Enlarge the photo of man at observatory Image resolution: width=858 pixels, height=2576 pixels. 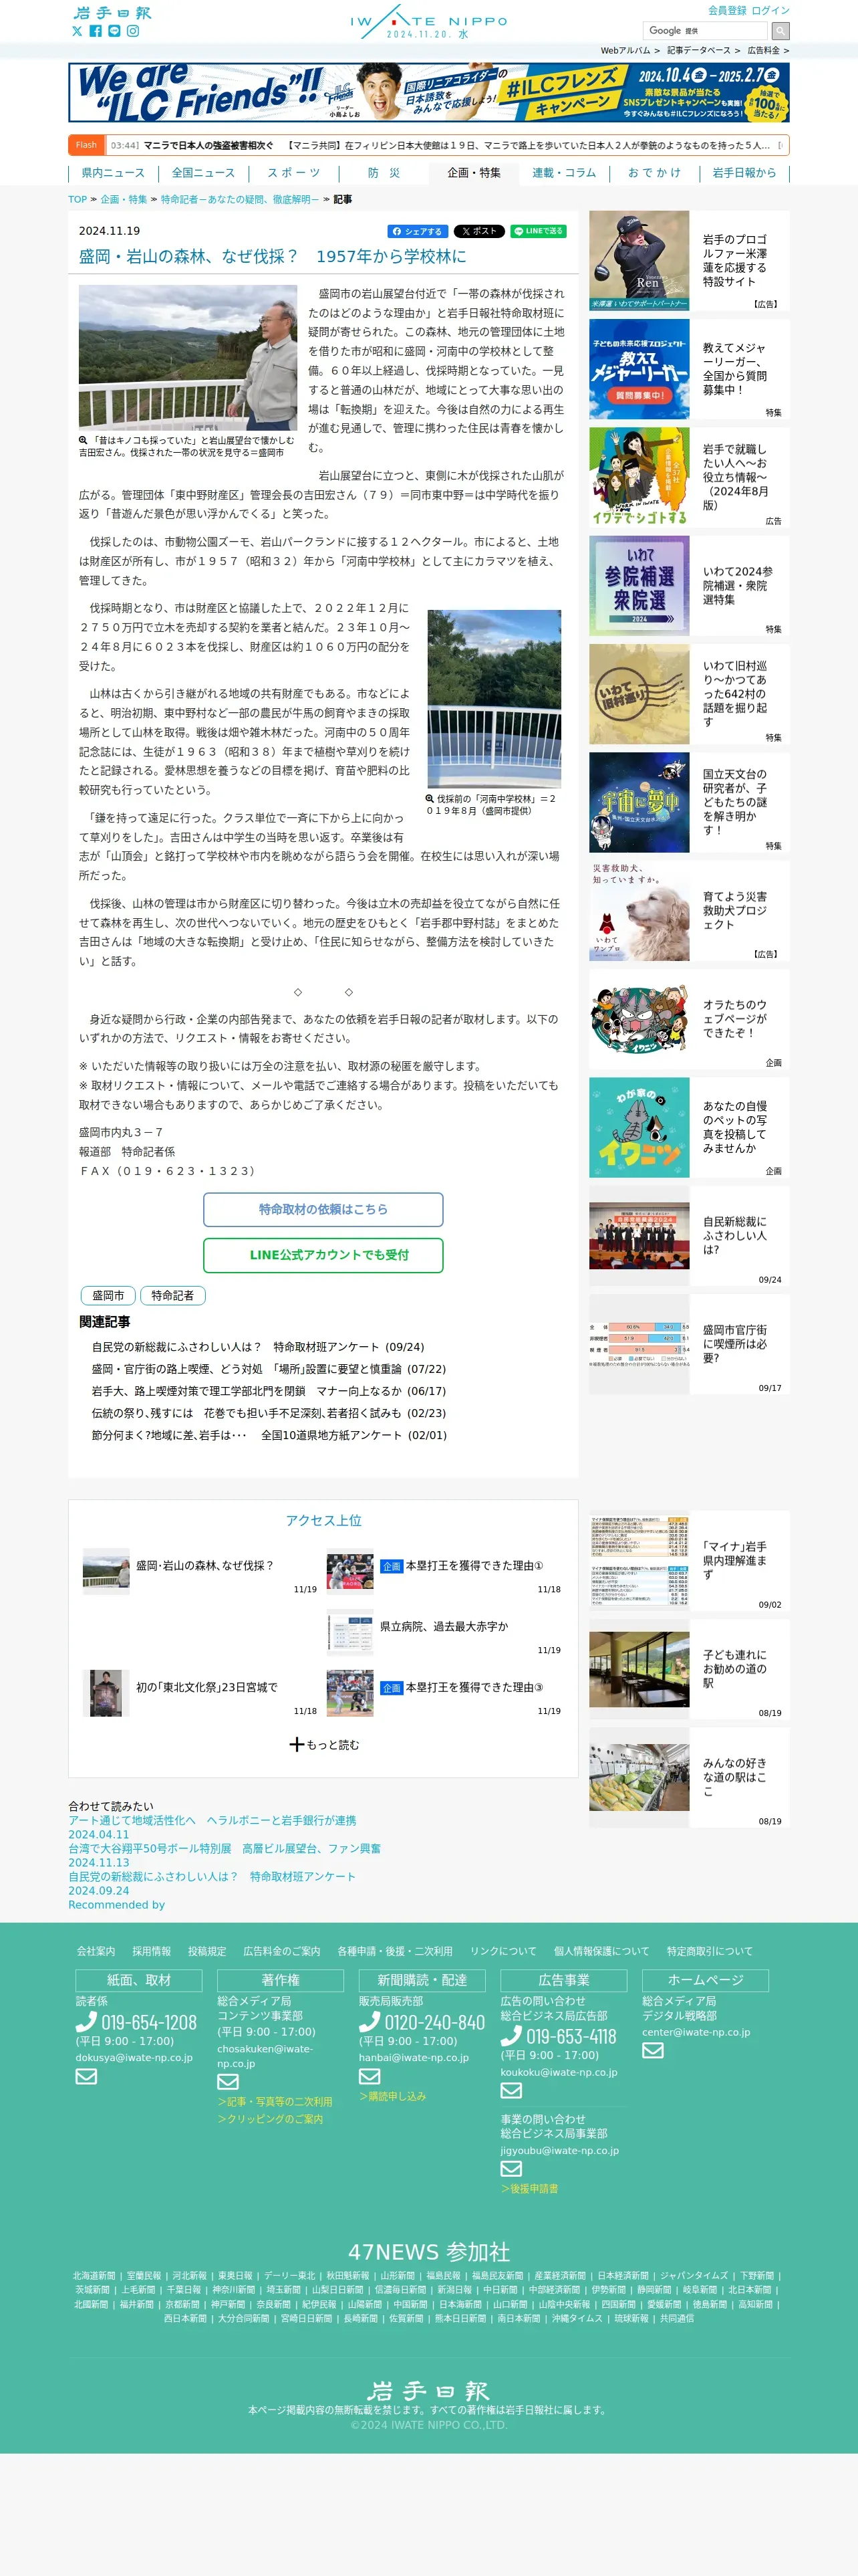(x=188, y=357)
